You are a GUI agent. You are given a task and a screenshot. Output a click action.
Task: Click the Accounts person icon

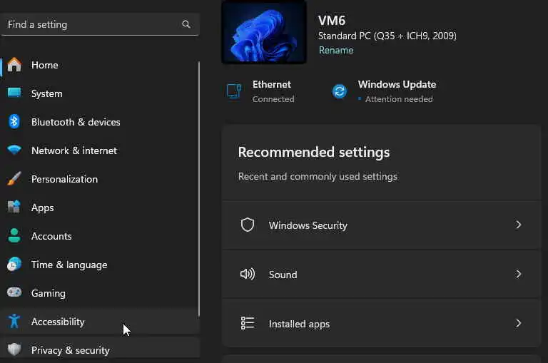(x=14, y=236)
